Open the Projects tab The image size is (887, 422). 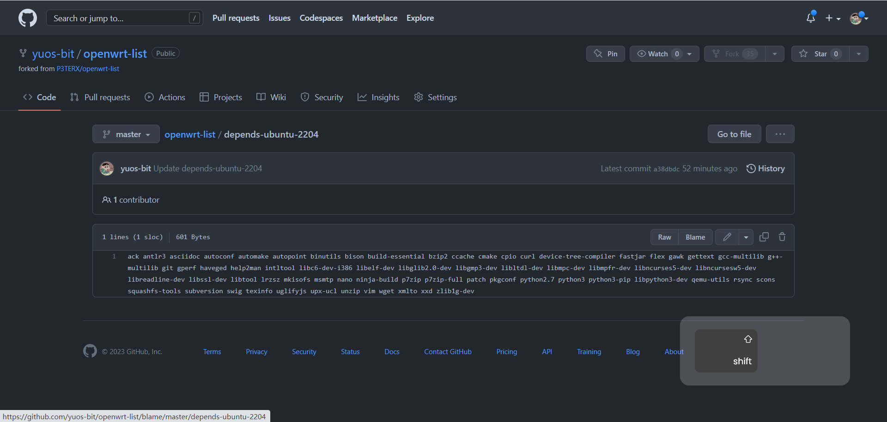tap(221, 97)
